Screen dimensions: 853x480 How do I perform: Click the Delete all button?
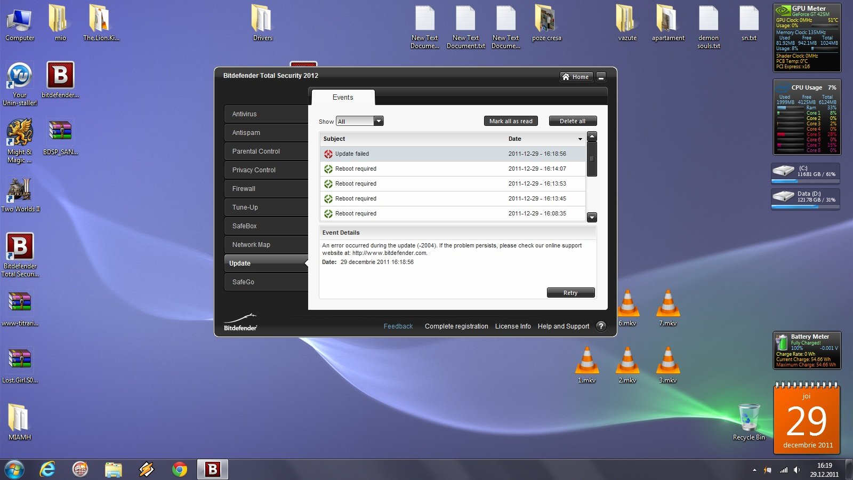tap(573, 121)
